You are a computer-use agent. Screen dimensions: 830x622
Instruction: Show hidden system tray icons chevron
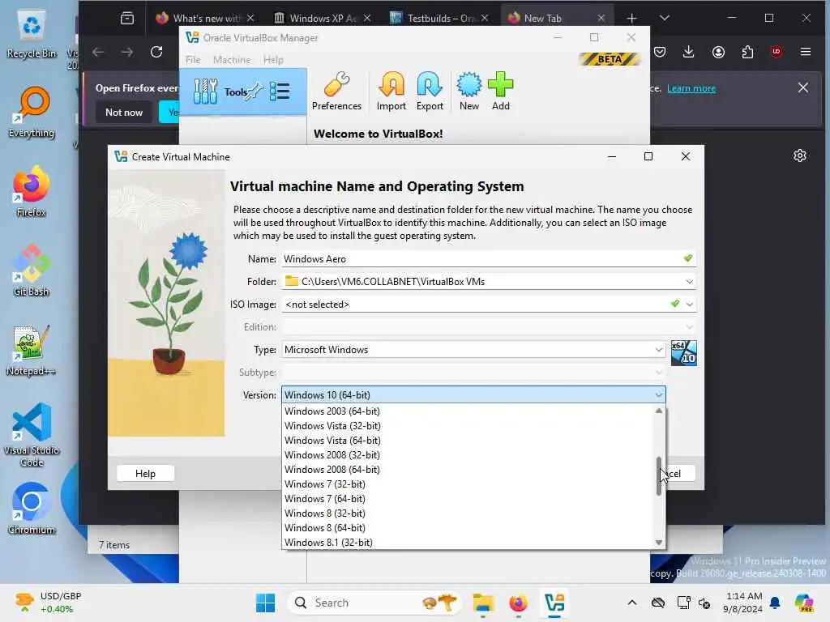[x=632, y=603]
